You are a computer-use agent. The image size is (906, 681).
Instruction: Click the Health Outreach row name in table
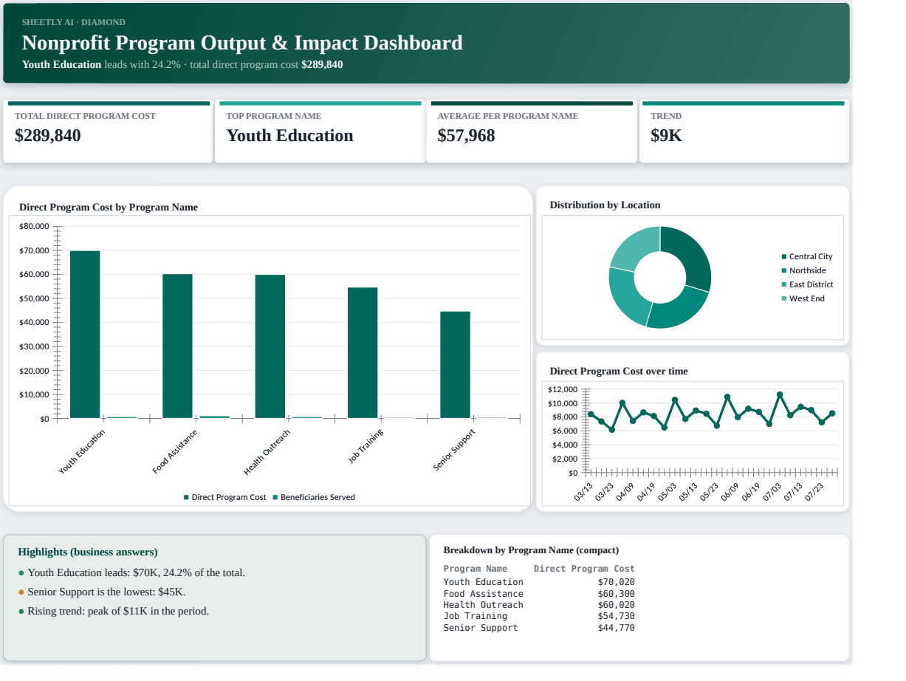(483, 605)
